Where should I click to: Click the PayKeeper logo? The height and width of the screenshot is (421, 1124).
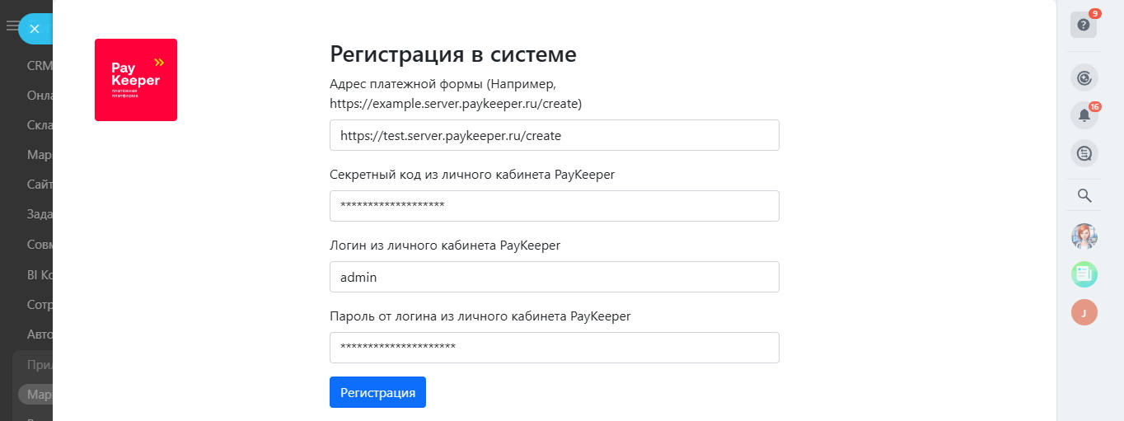(x=136, y=80)
